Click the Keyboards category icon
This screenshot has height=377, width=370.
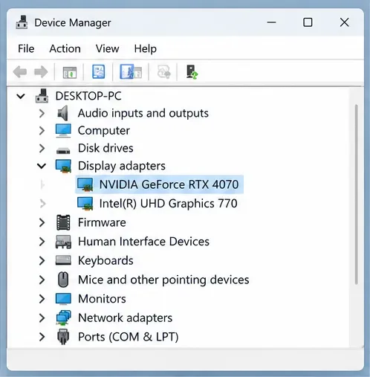pyautogui.click(x=63, y=260)
